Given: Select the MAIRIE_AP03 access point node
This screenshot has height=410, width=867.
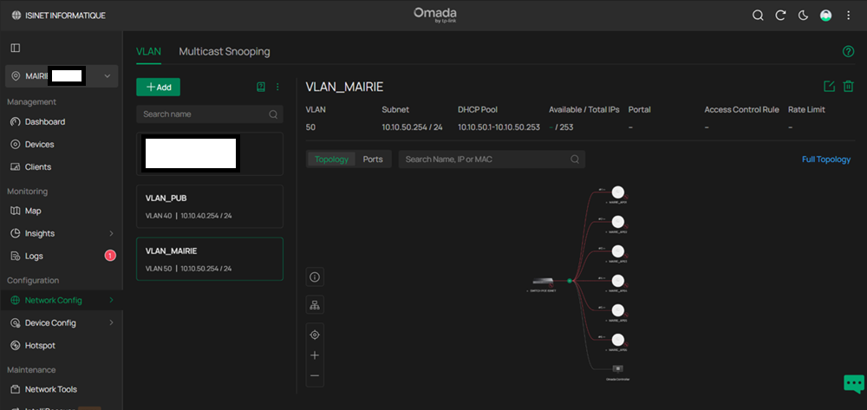Looking at the screenshot, I should point(617,251).
